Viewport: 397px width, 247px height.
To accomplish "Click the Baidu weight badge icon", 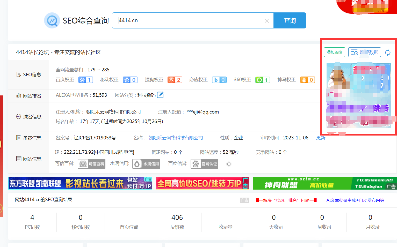I will (x=86, y=80).
